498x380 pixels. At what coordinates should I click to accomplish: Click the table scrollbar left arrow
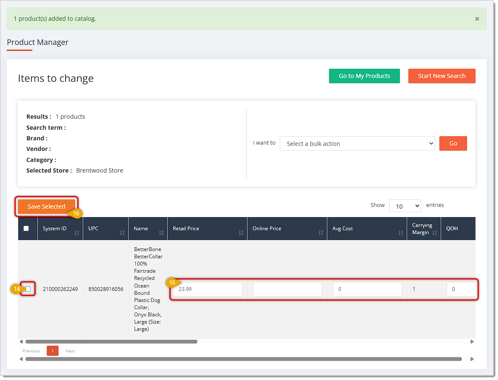[x=21, y=342]
